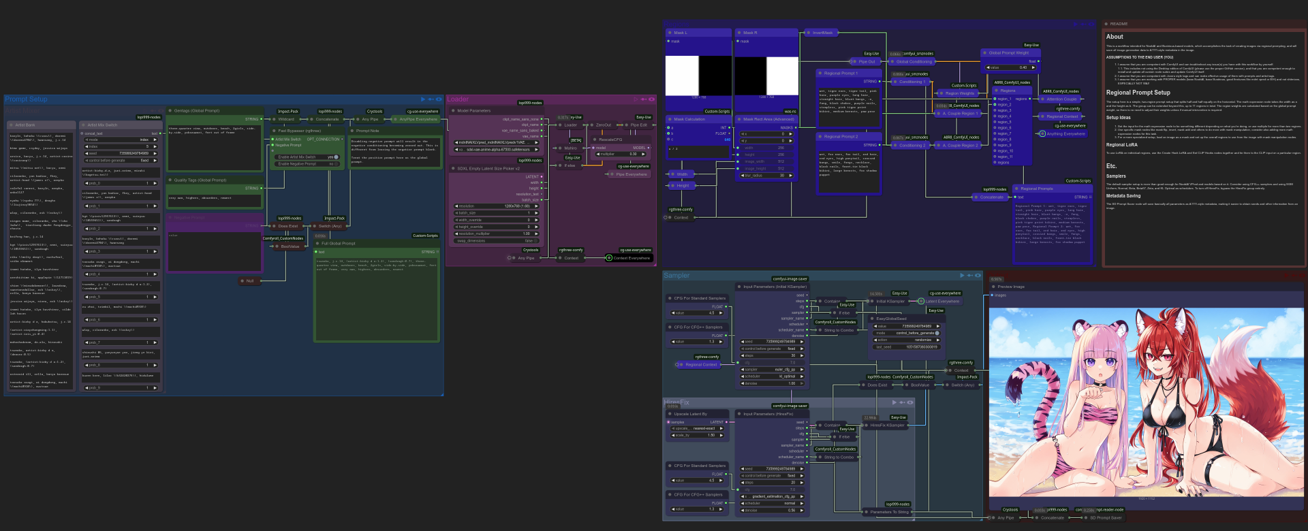Open the kl_optimal scheduler combo
This screenshot has height=531, width=1308.
point(773,376)
